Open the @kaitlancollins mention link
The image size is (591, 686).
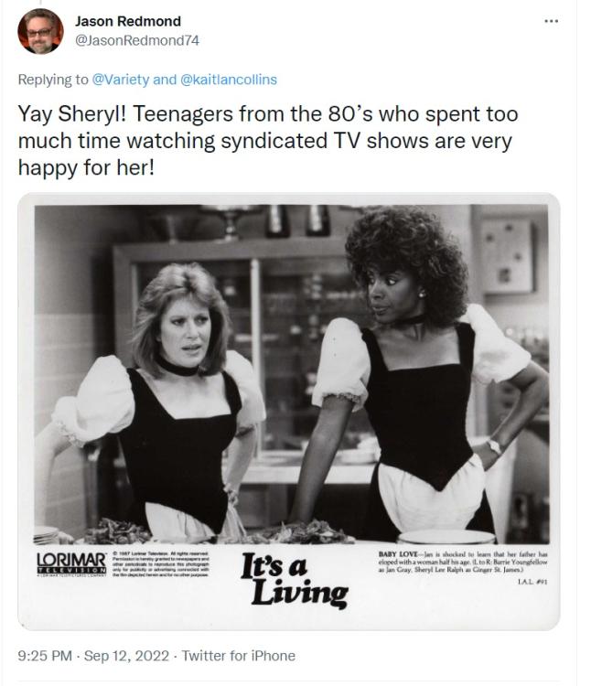point(229,80)
